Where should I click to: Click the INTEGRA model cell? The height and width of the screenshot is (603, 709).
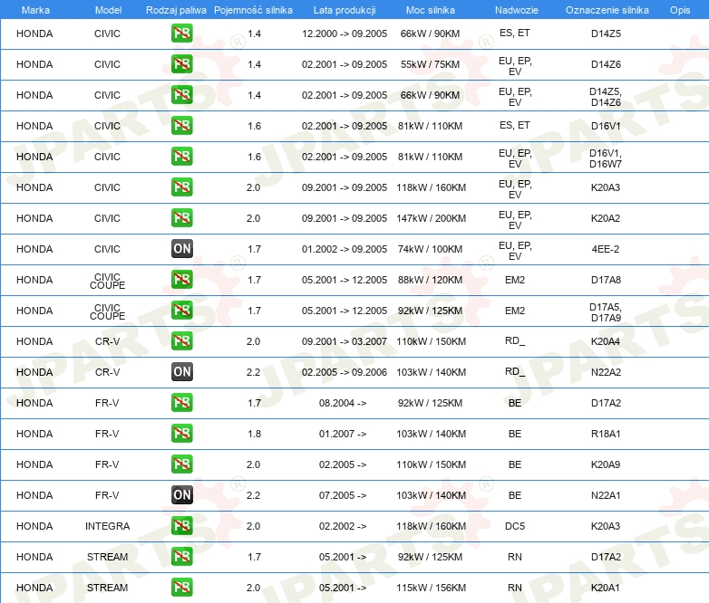point(108,526)
